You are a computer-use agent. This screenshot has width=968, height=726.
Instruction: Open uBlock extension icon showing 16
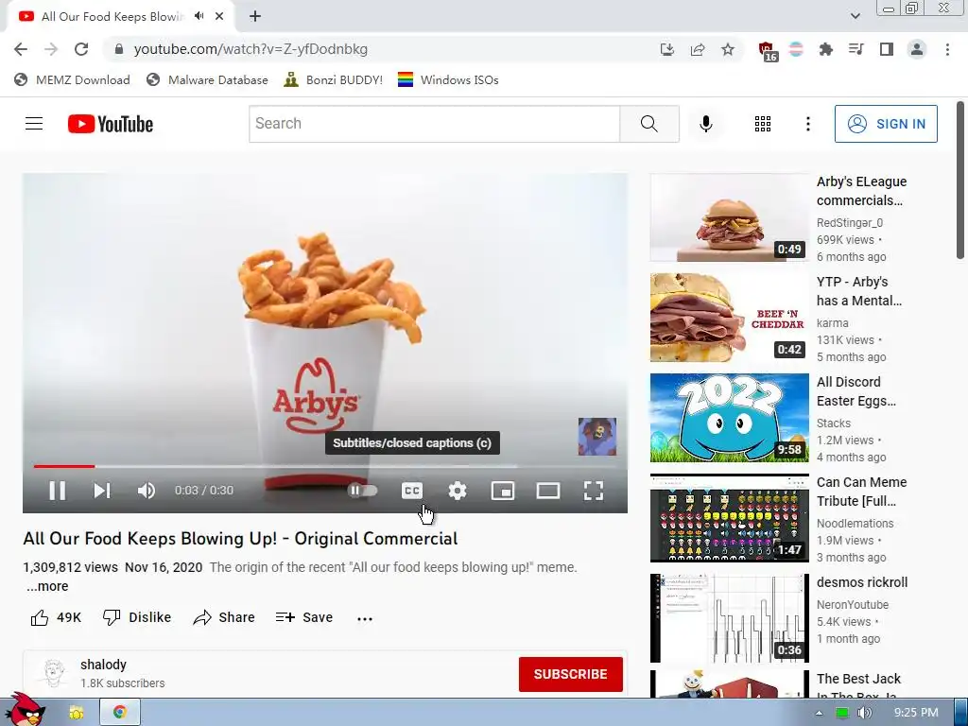pos(767,51)
